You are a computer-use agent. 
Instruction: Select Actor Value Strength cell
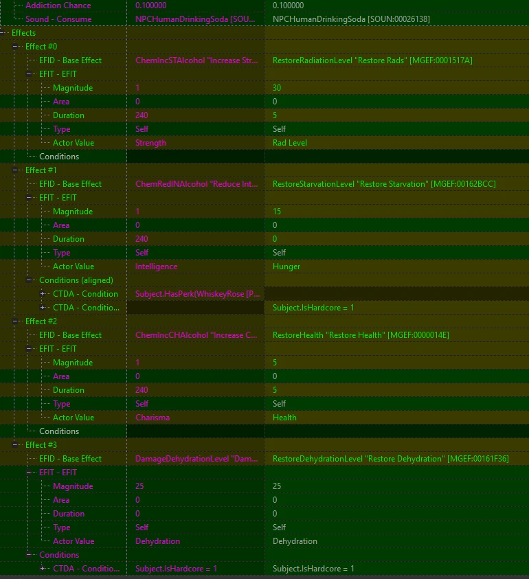pyautogui.click(x=150, y=143)
